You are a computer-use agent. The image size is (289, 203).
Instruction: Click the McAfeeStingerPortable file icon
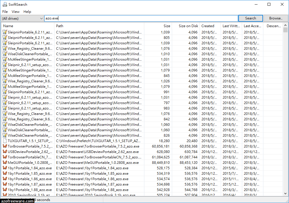click(x=5, y=59)
